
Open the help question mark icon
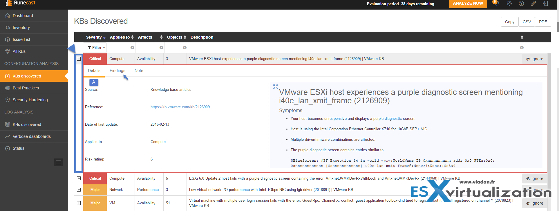[x=521, y=3]
